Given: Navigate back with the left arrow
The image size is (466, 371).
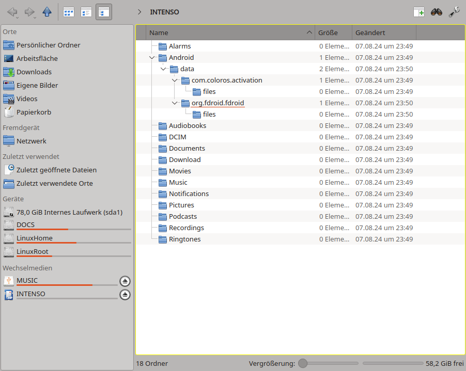Looking at the screenshot, I should pos(12,12).
